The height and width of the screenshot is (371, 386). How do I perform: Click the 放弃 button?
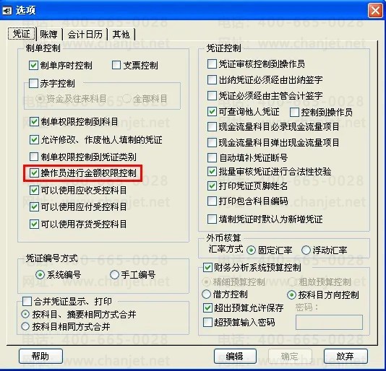click(x=346, y=356)
